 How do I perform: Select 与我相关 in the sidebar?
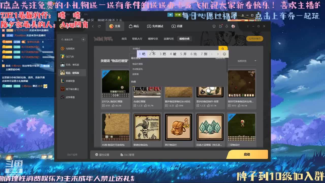click(x=72, y=49)
